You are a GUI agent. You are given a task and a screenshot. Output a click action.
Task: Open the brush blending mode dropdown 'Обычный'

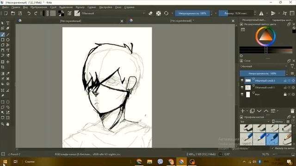click(113, 13)
